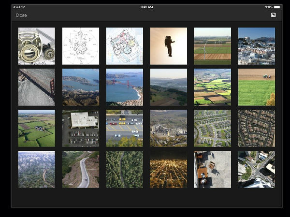Select the winding hillside road photo
Image resolution: width=290 pixels, height=217 pixels.
[x=81, y=169]
